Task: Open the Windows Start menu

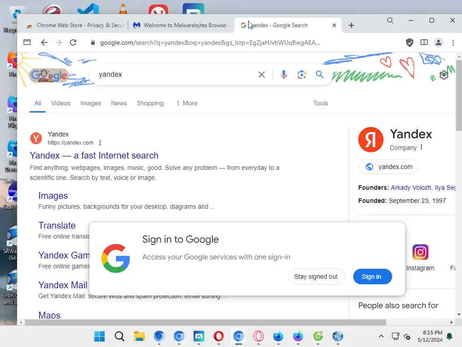Action: click(x=99, y=336)
